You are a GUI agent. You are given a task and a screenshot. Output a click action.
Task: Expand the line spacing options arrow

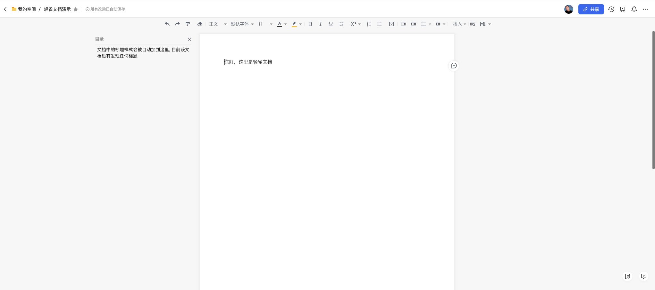(x=444, y=24)
